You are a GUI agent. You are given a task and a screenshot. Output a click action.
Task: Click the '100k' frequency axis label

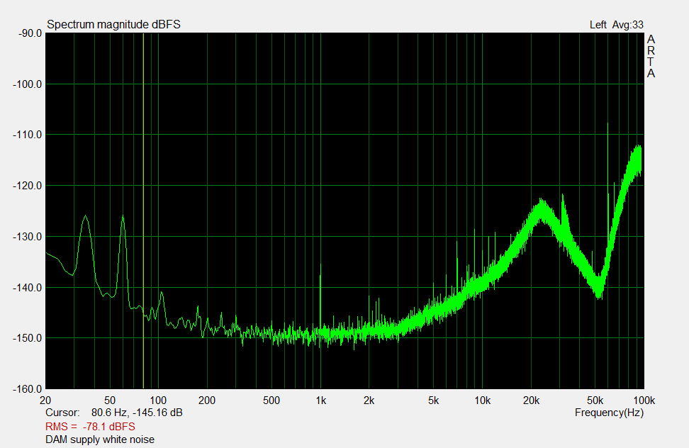tap(644, 401)
